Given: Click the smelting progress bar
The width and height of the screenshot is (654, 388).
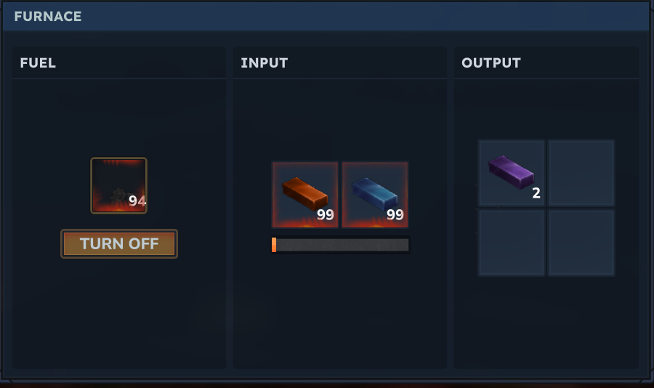Looking at the screenshot, I should click(340, 245).
